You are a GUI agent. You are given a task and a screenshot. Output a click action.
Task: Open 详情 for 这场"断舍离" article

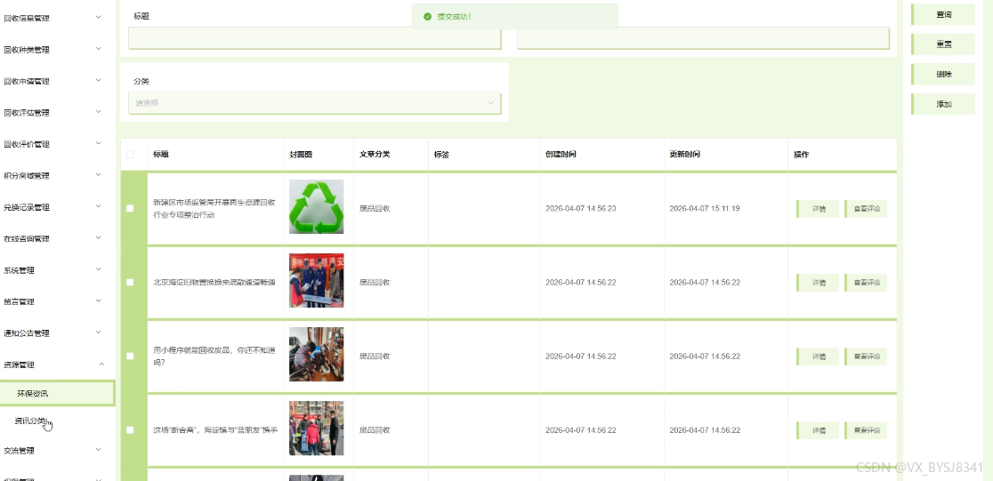[818, 431]
